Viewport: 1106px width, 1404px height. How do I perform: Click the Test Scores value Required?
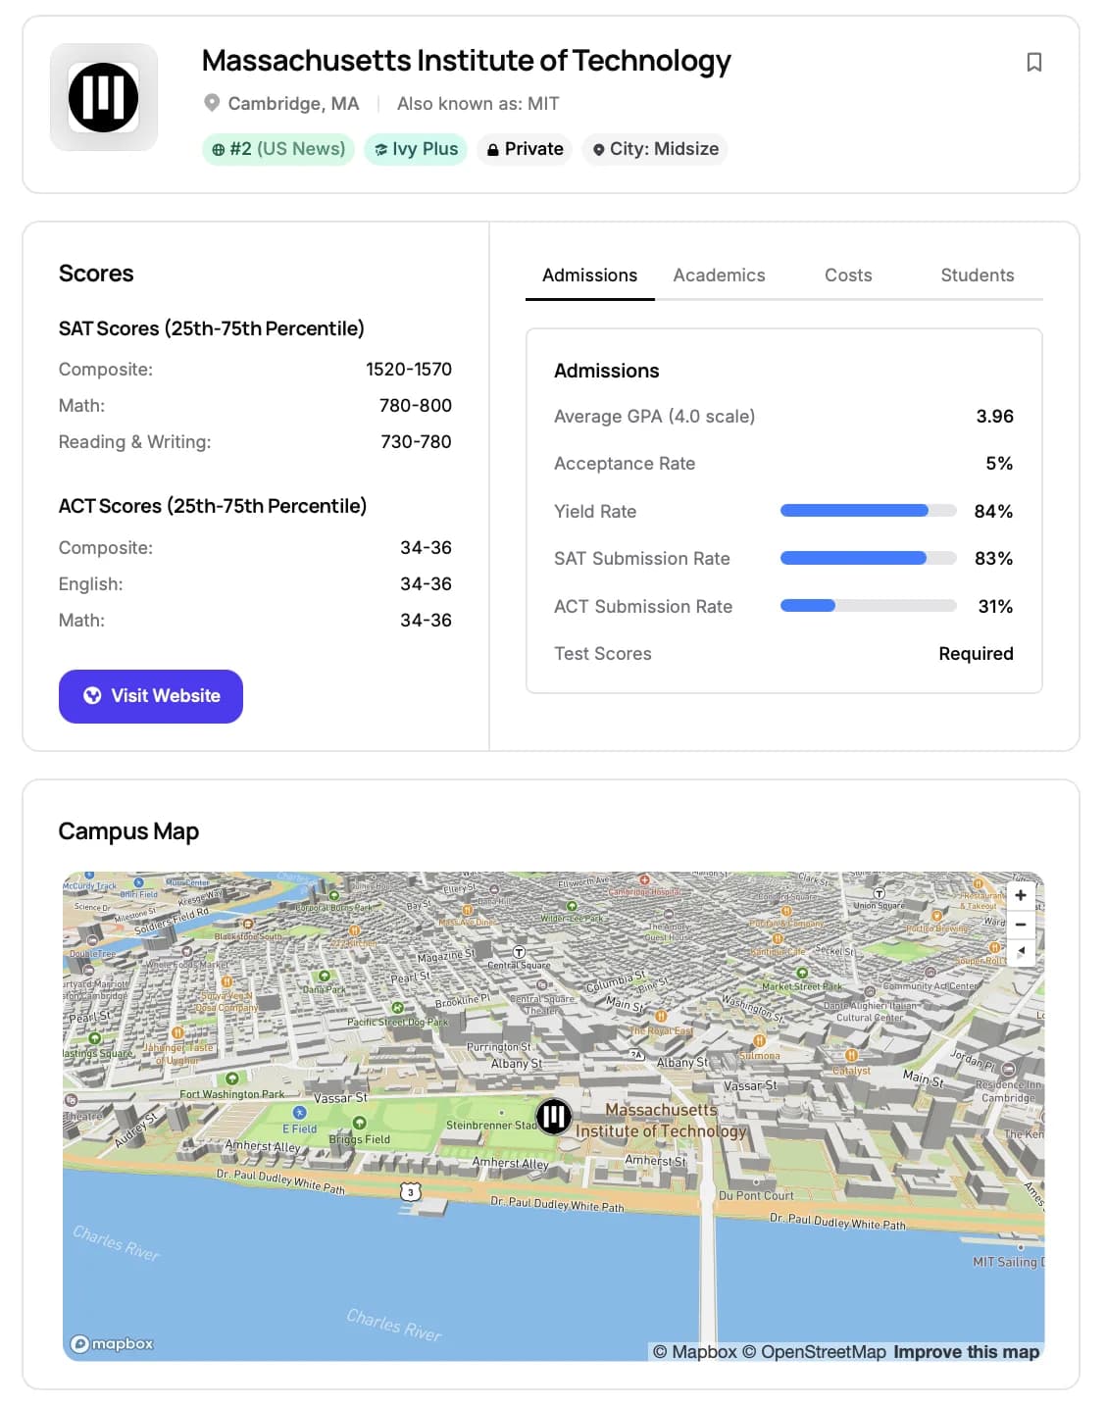tap(976, 654)
